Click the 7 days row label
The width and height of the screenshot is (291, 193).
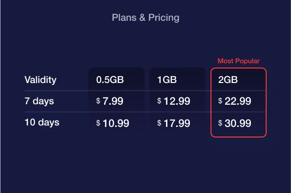click(39, 101)
